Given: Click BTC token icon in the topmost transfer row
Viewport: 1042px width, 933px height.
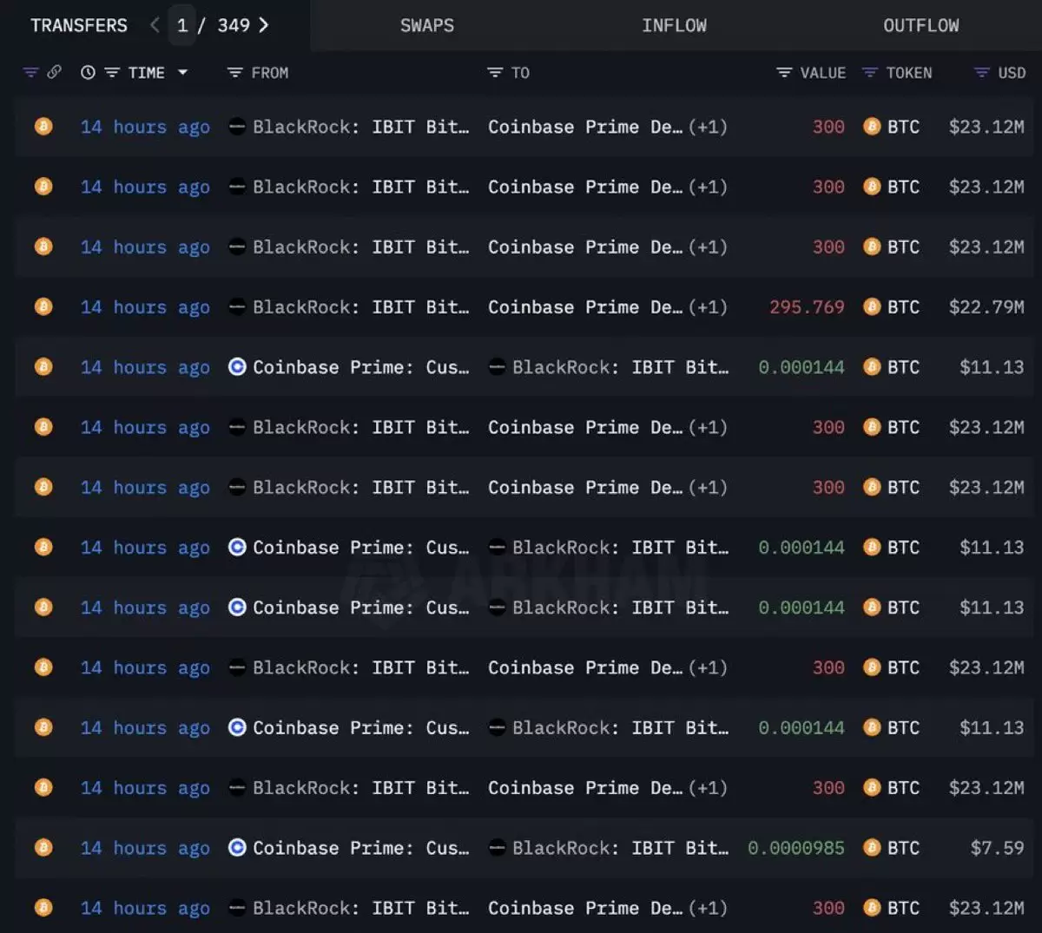Looking at the screenshot, I should pyautogui.click(x=872, y=126).
